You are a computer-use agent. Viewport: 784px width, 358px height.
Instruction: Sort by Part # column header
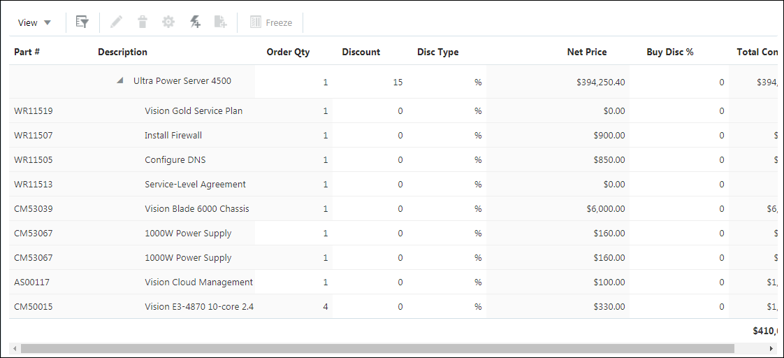coord(27,52)
